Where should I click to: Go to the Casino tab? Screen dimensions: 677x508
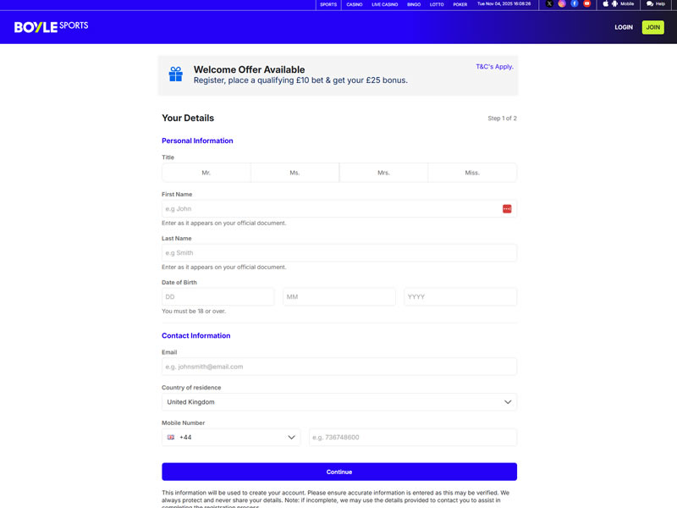pos(355,4)
